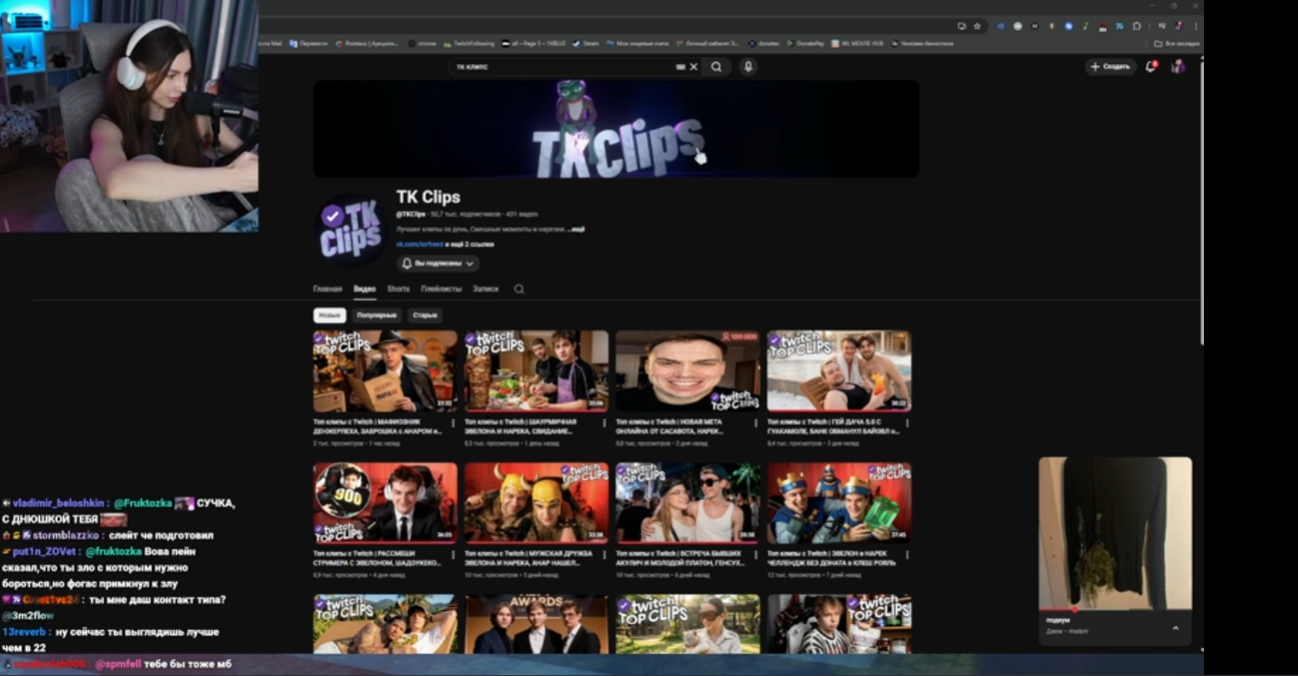Open more options for the Гей дача video

pyautogui.click(x=907, y=423)
